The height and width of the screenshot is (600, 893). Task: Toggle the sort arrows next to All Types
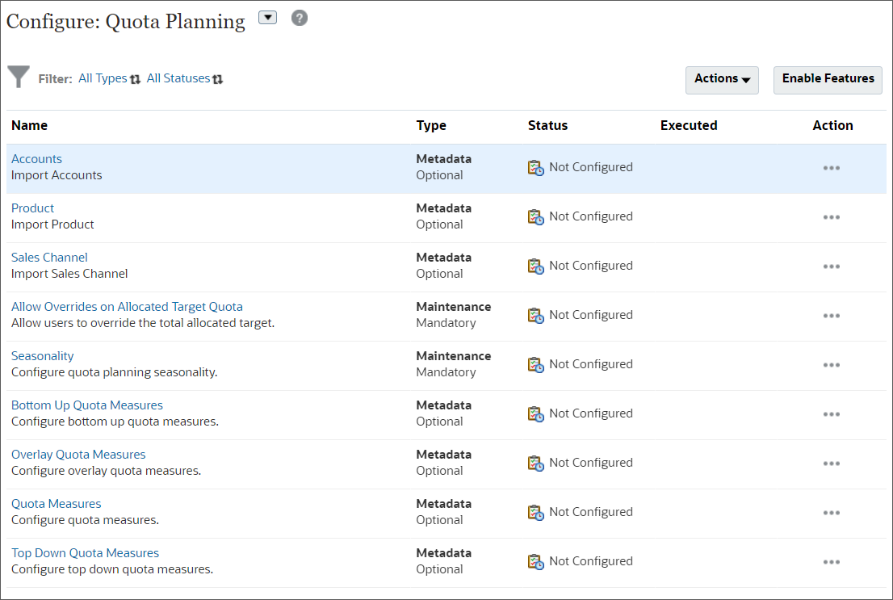[135, 78]
